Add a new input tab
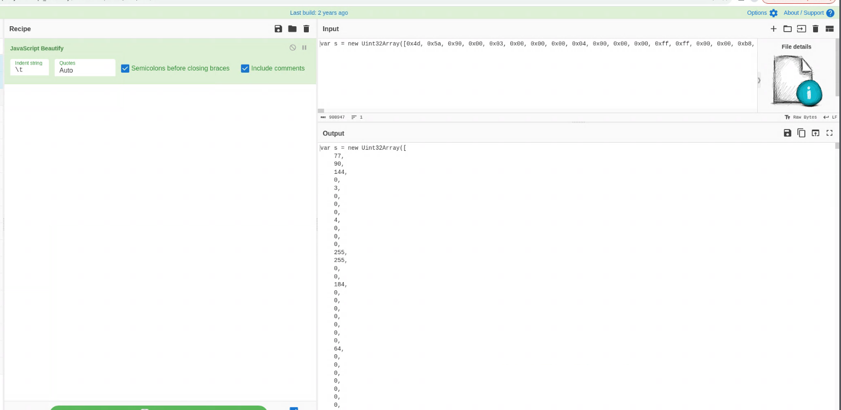 [x=773, y=29]
